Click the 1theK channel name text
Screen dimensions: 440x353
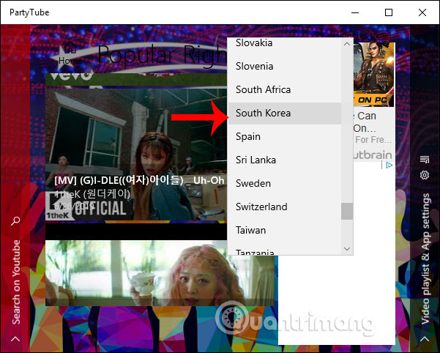[92, 194]
